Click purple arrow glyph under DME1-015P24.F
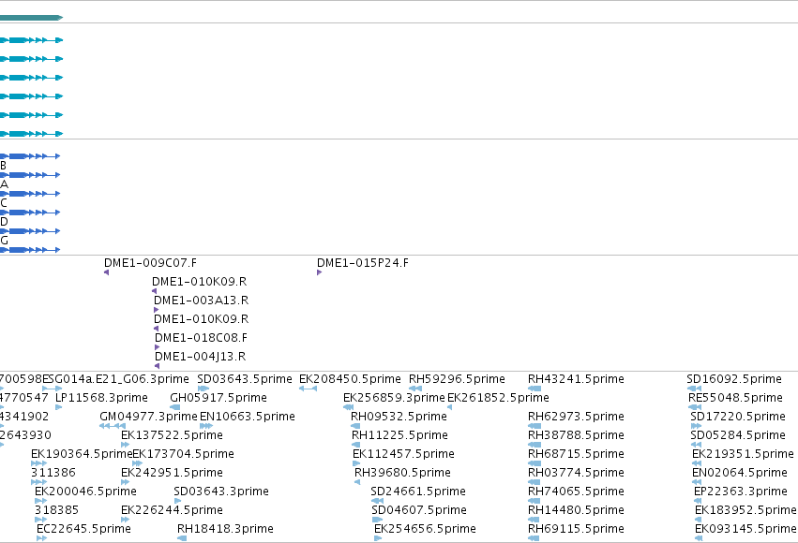 pos(319,272)
